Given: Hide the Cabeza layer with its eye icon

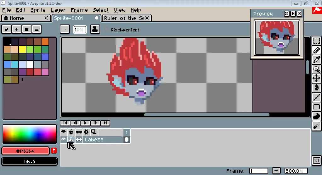Looking at the screenshot, I should click(x=64, y=139).
